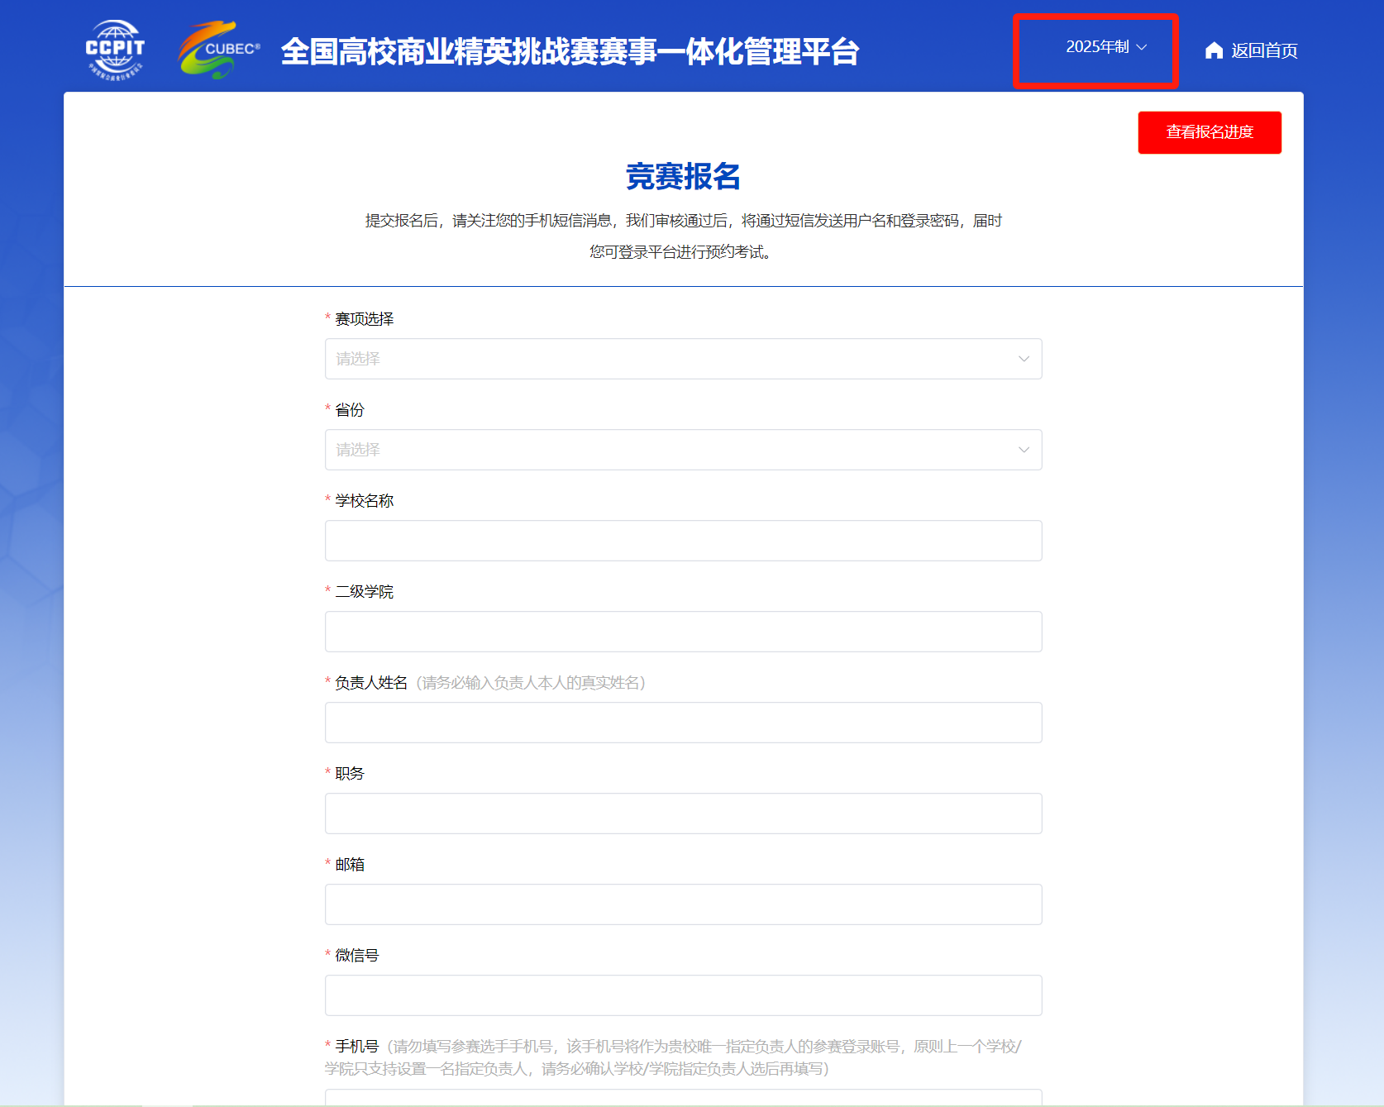Click the CCPIT globe logo
The height and width of the screenshot is (1107, 1384).
[115, 50]
